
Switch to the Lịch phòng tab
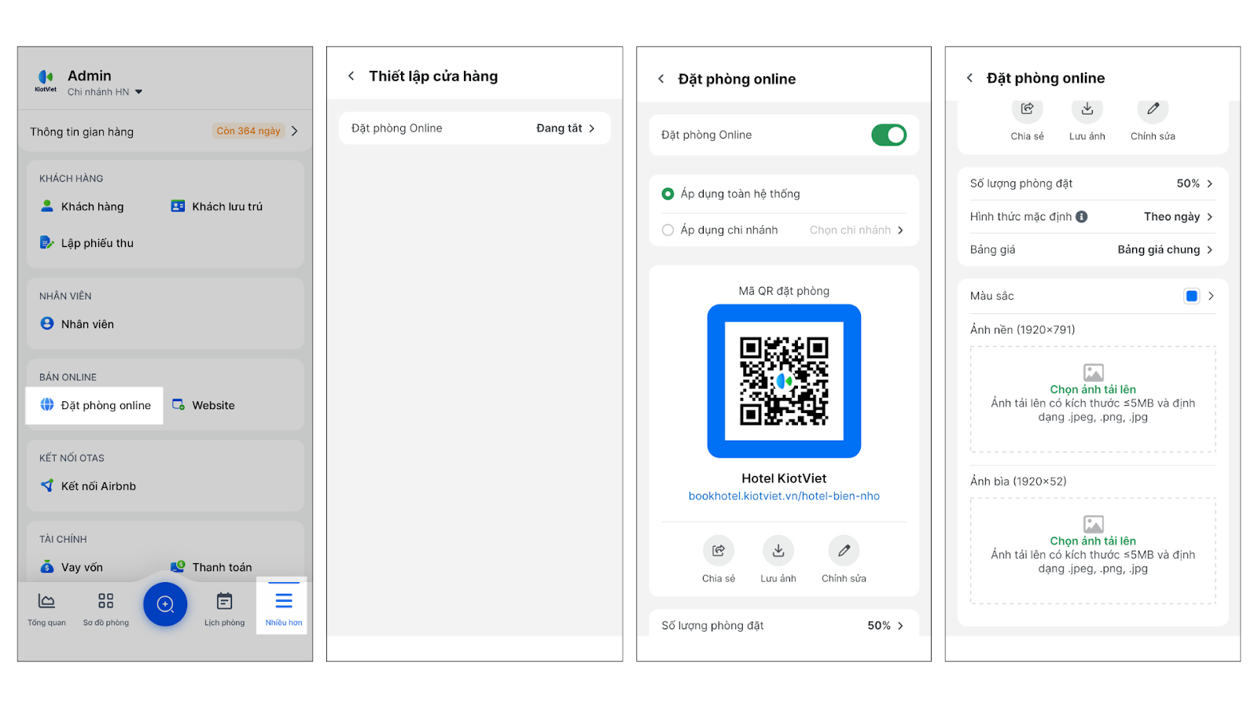coord(224,609)
